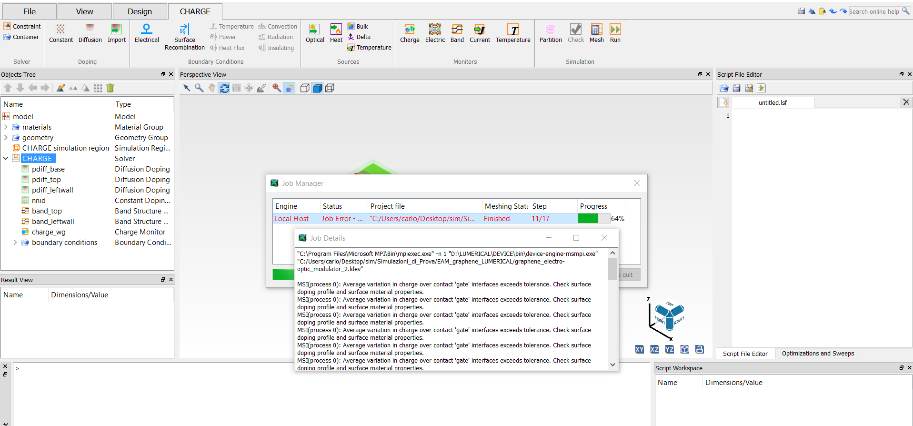Click the Search online help field
Screen dimensions: 913x426
(x=880, y=11)
